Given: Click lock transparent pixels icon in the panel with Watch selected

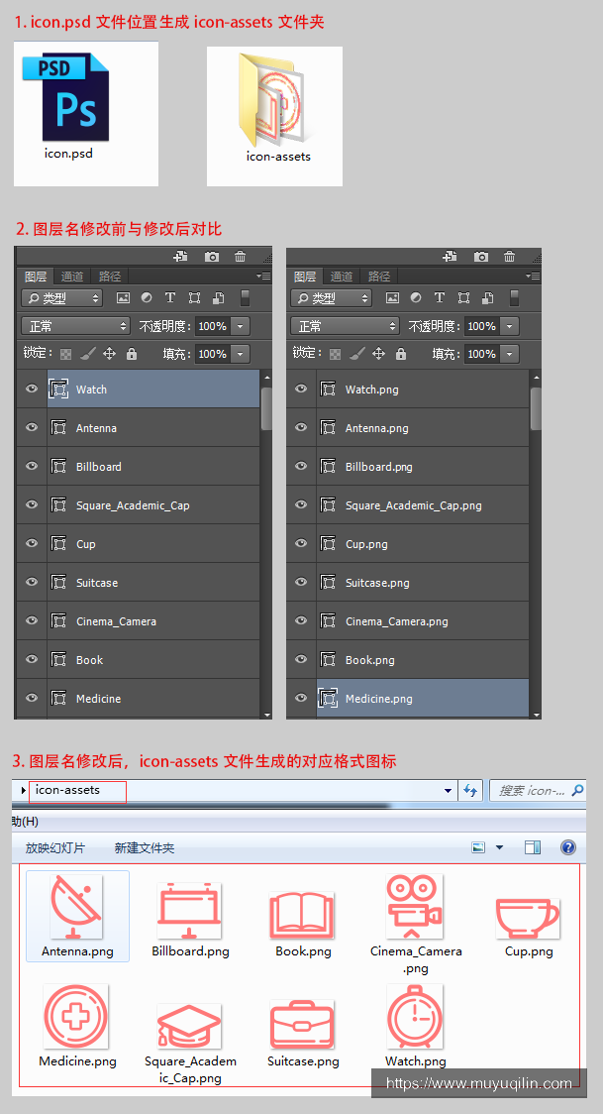Looking at the screenshot, I should point(66,353).
